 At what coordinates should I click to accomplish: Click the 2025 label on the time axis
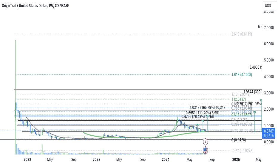[x=236, y=160]
